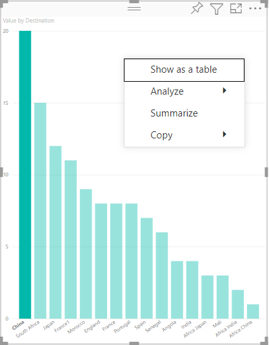Screen dimensions: 269x345
Task: Click the drag handle at top center
Action: click(x=134, y=8)
